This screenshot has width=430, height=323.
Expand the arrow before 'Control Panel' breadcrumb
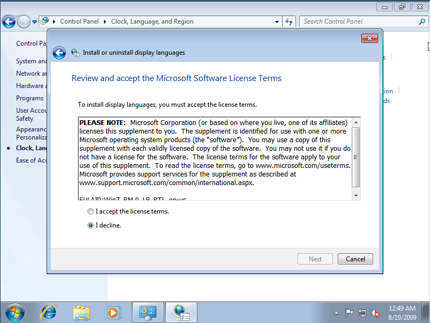point(54,21)
